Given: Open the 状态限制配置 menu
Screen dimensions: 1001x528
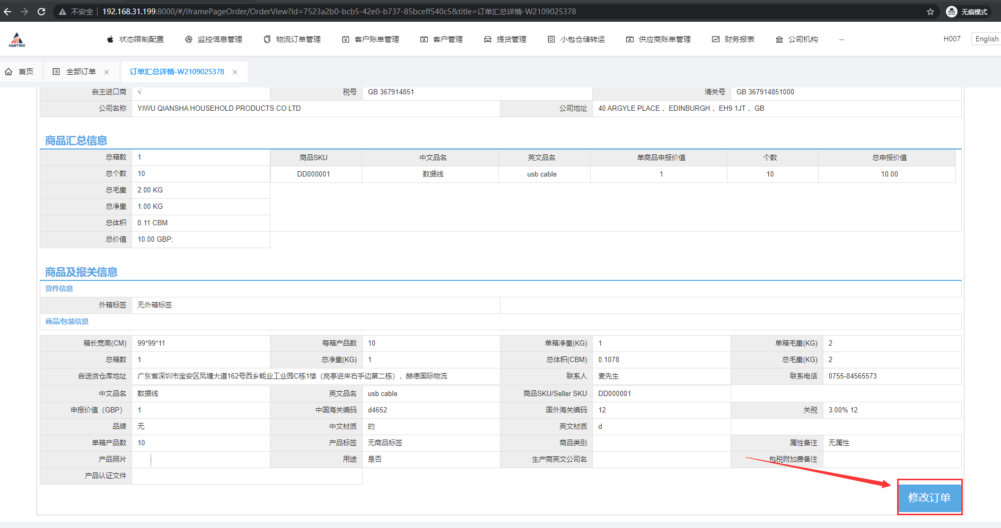Looking at the screenshot, I should pos(136,39).
